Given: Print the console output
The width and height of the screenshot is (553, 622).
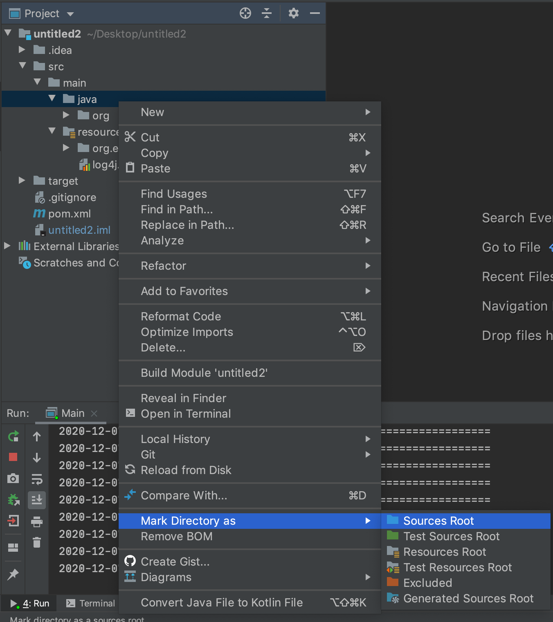Looking at the screenshot, I should [37, 521].
